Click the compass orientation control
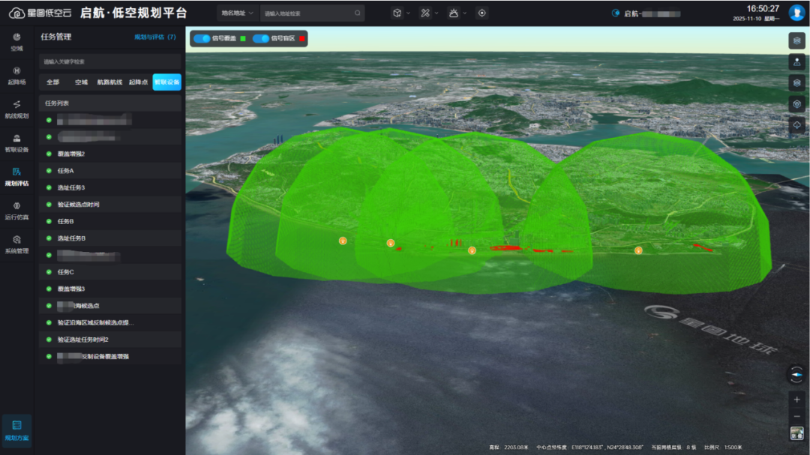The height and width of the screenshot is (455, 810). point(796,374)
